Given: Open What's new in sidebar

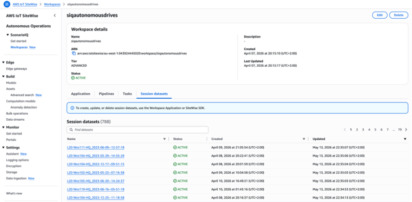Looking at the screenshot, I should 14,193.
